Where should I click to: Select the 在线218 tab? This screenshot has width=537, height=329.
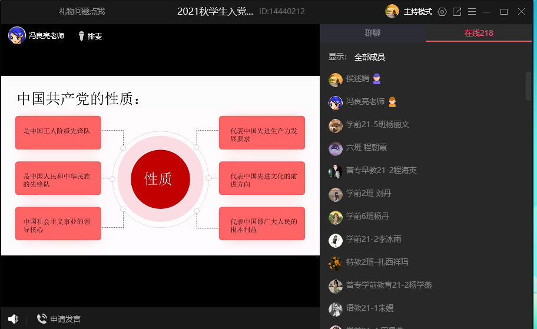(x=479, y=33)
